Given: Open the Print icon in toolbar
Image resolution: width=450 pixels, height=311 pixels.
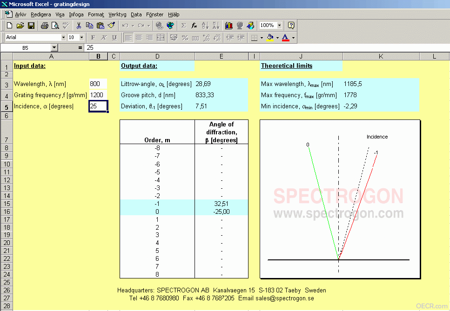Looking at the screenshot, I should click(45, 26).
